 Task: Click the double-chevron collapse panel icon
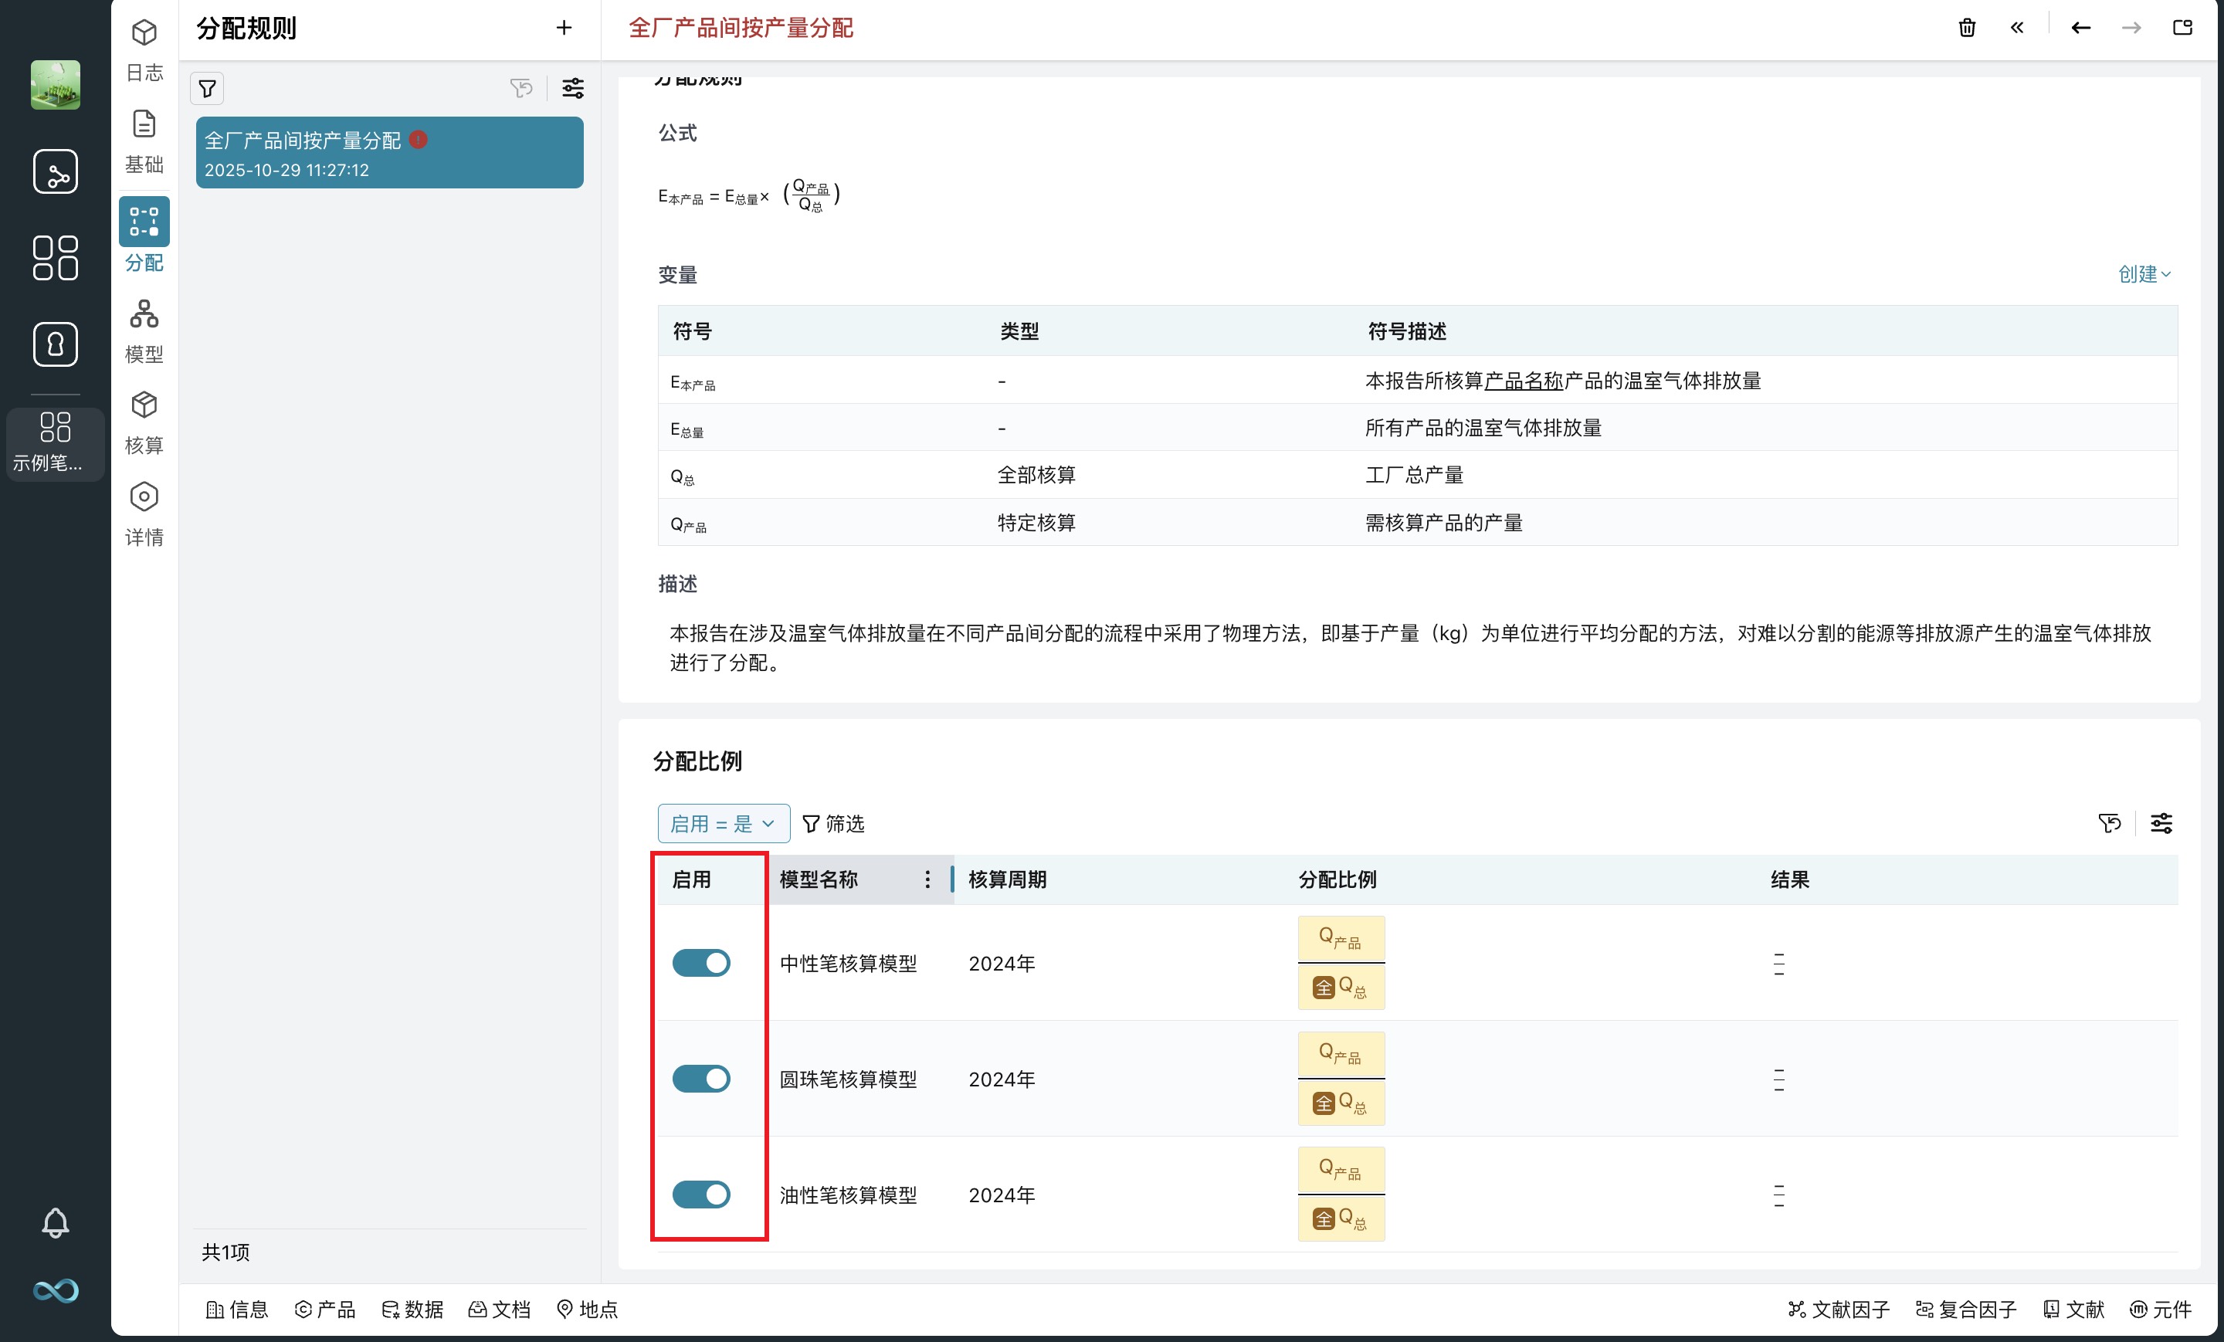[2017, 28]
